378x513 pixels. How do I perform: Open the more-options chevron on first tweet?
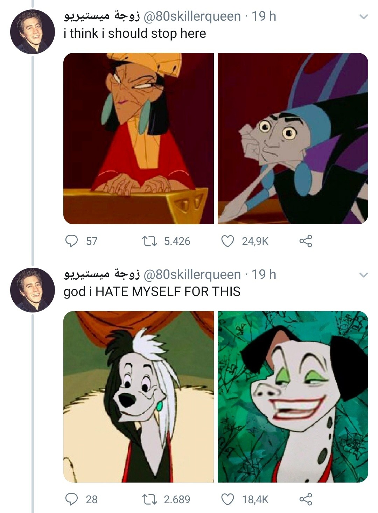pos(364,17)
